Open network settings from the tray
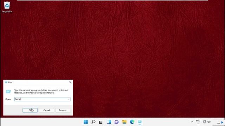Image resolution: width=225 pixels, height=126 pixels. pyautogui.click(x=205, y=122)
